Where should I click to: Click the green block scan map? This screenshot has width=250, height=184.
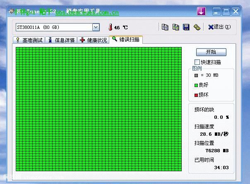tap(99, 109)
